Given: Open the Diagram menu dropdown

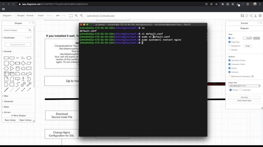Looking at the screenshot, I should point(8,16).
